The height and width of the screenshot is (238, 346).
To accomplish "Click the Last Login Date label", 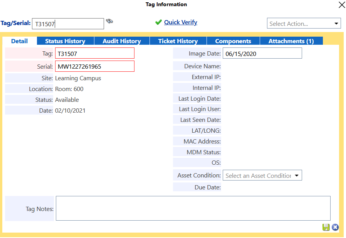I will (x=200, y=99).
